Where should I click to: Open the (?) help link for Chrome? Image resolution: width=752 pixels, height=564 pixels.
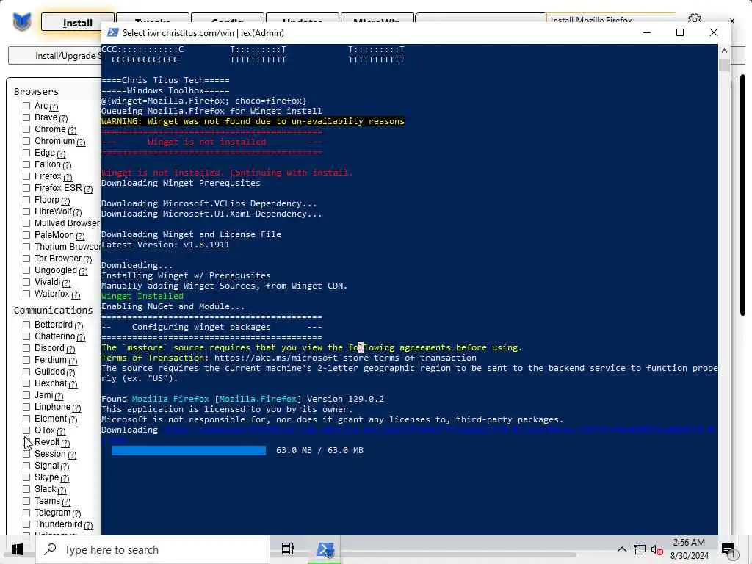(x=72, y=130)
